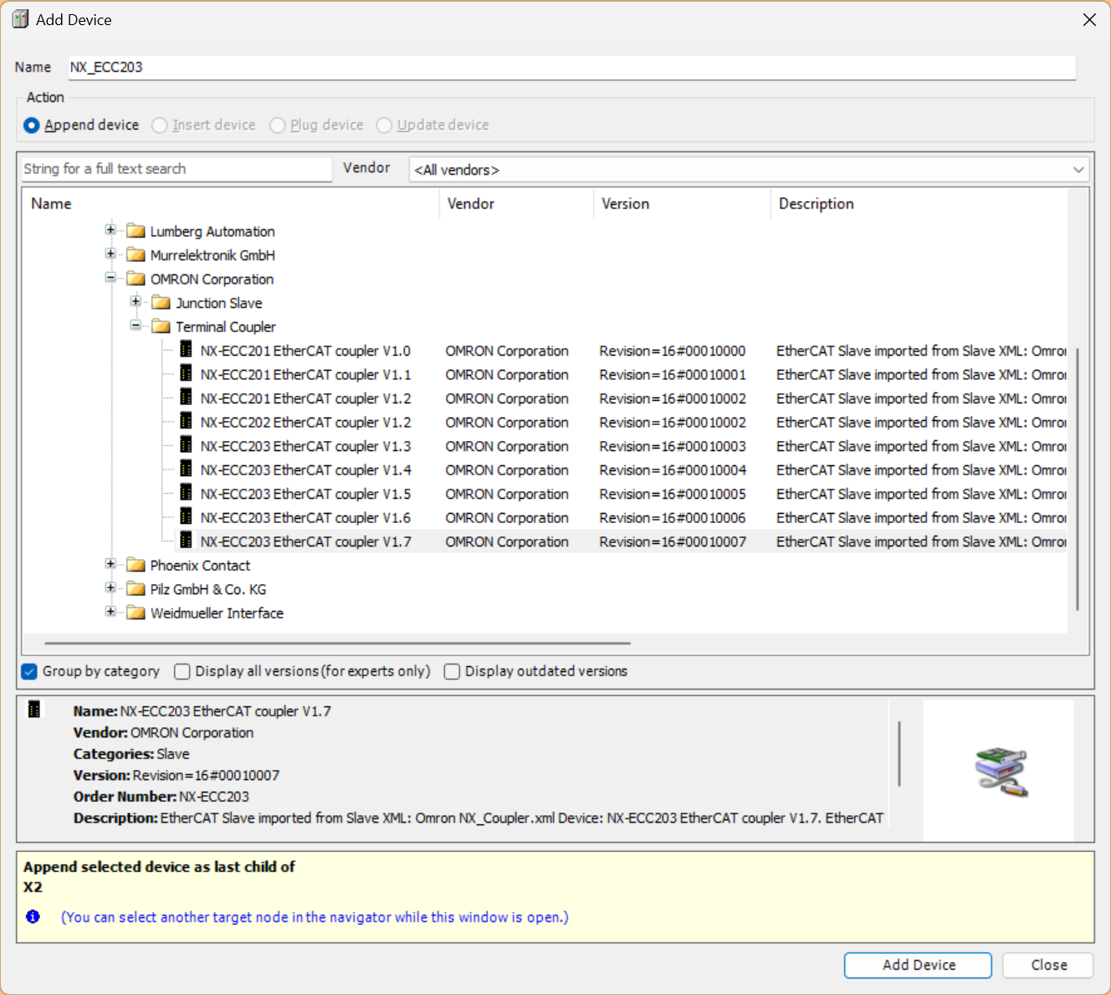Enable Display all versions for experts only
The width and height of the screenshot is (1111, 995).
182,671
